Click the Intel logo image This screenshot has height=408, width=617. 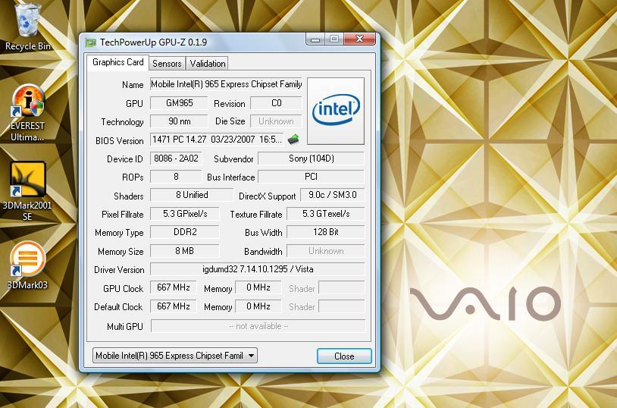336,111
